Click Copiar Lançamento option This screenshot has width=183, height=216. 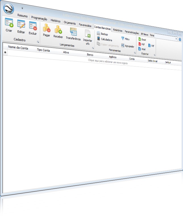[108, 45]
